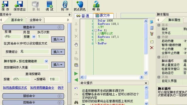
Task: Click the undo arrow icon
Action: pyautogui.click(x=76, y=88)
